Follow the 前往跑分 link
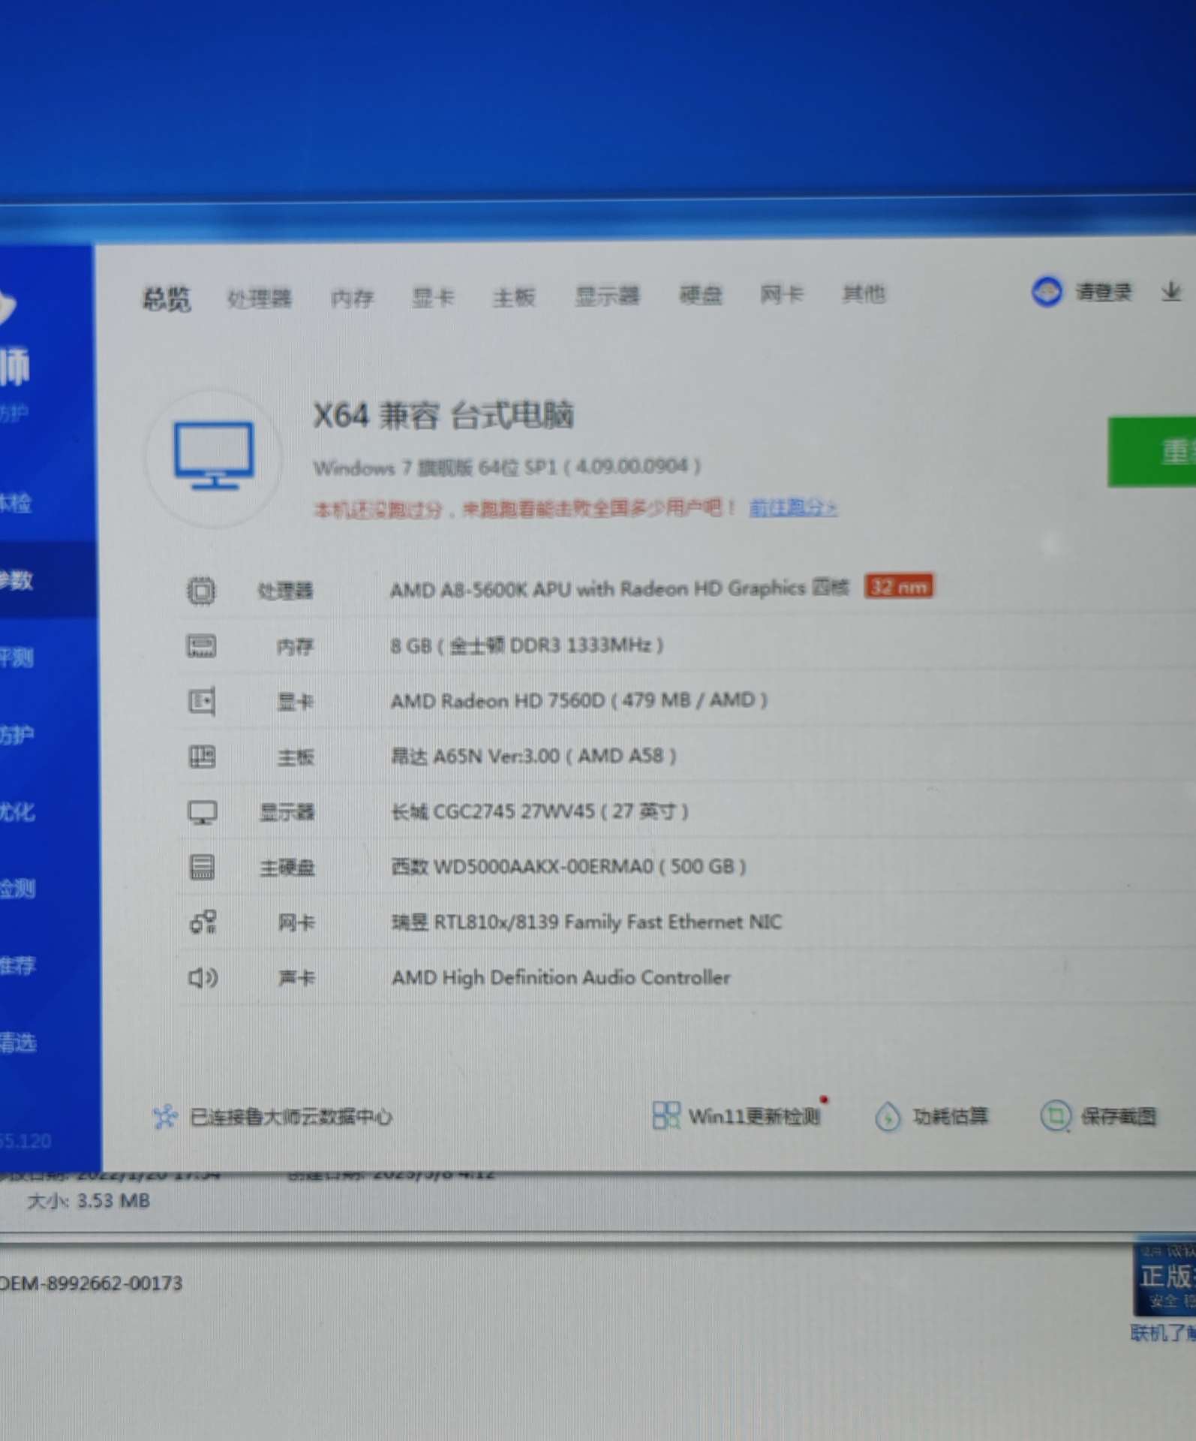The width and height of the screenshot is (1196, 1441). (793, 507)
